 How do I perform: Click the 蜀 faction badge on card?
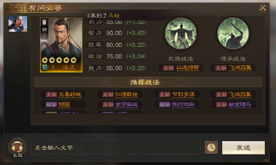click(x=44, y=67)
